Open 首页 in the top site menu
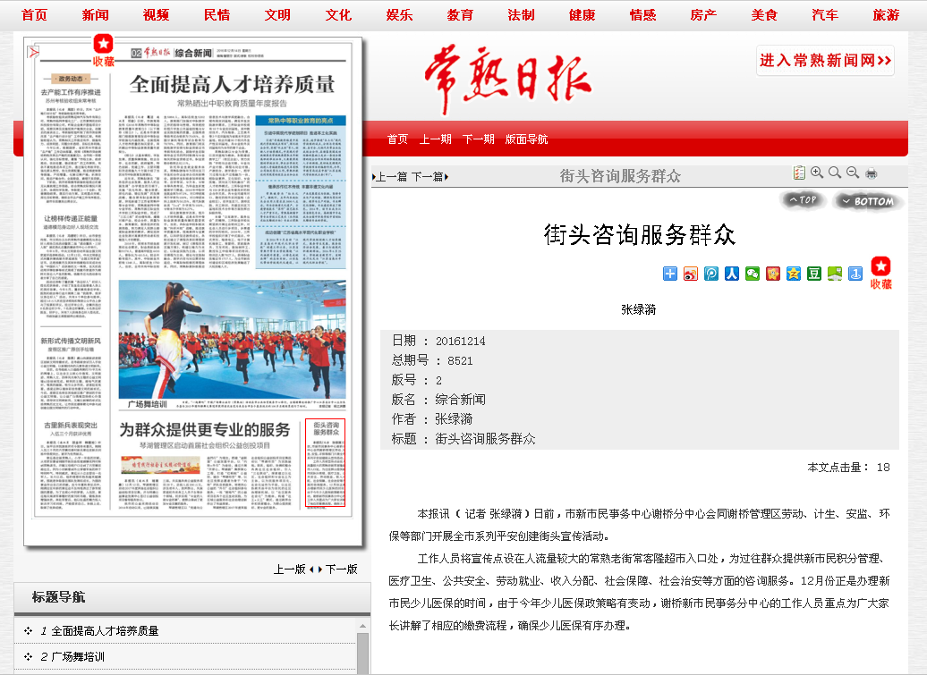The image size is (927, 675). (x=34, y=15)
